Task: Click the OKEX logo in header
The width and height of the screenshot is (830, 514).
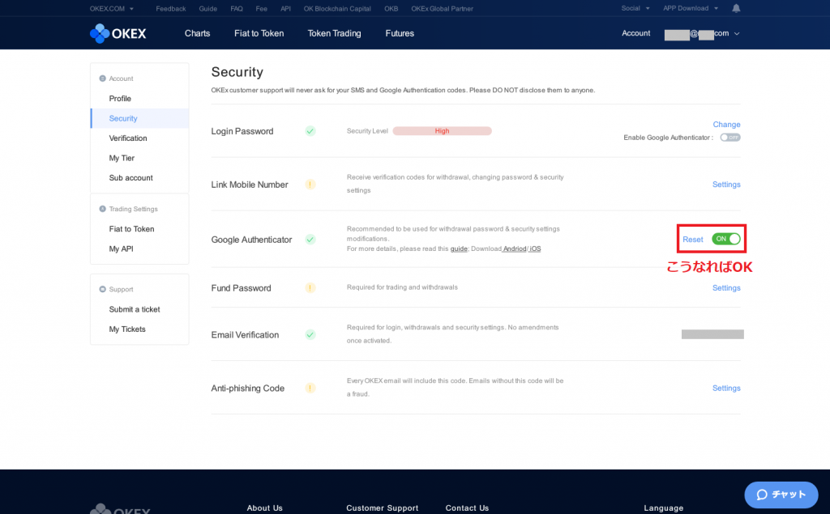Action: tap(118, 33)
